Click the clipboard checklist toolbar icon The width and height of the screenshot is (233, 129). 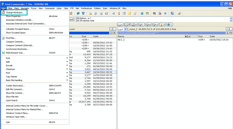[x=71, y=13]
